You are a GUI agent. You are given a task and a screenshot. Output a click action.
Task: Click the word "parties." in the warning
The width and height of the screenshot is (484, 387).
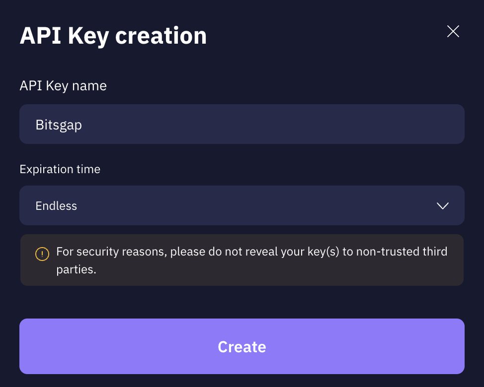[76, 271]
